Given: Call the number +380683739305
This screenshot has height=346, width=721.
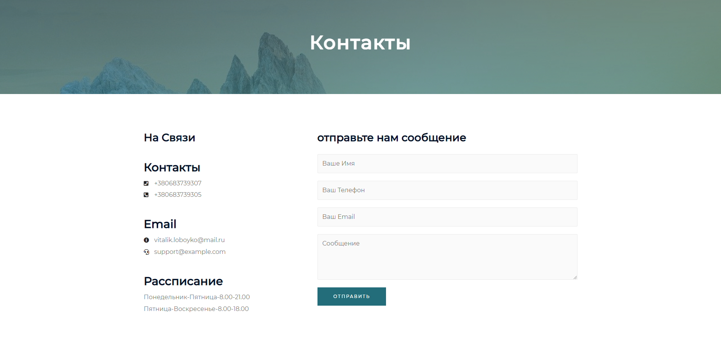Looking at the screenshot, I should tap(178, 195).
